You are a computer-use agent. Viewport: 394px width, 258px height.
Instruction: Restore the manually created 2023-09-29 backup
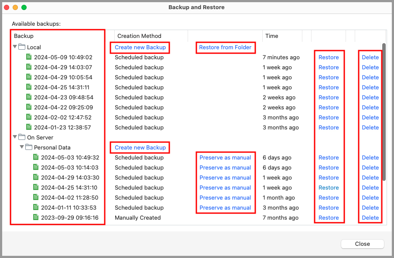(329, 218)
